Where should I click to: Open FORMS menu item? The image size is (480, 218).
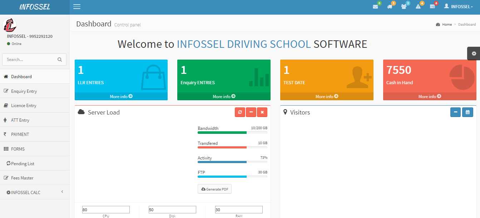(35, 149)
